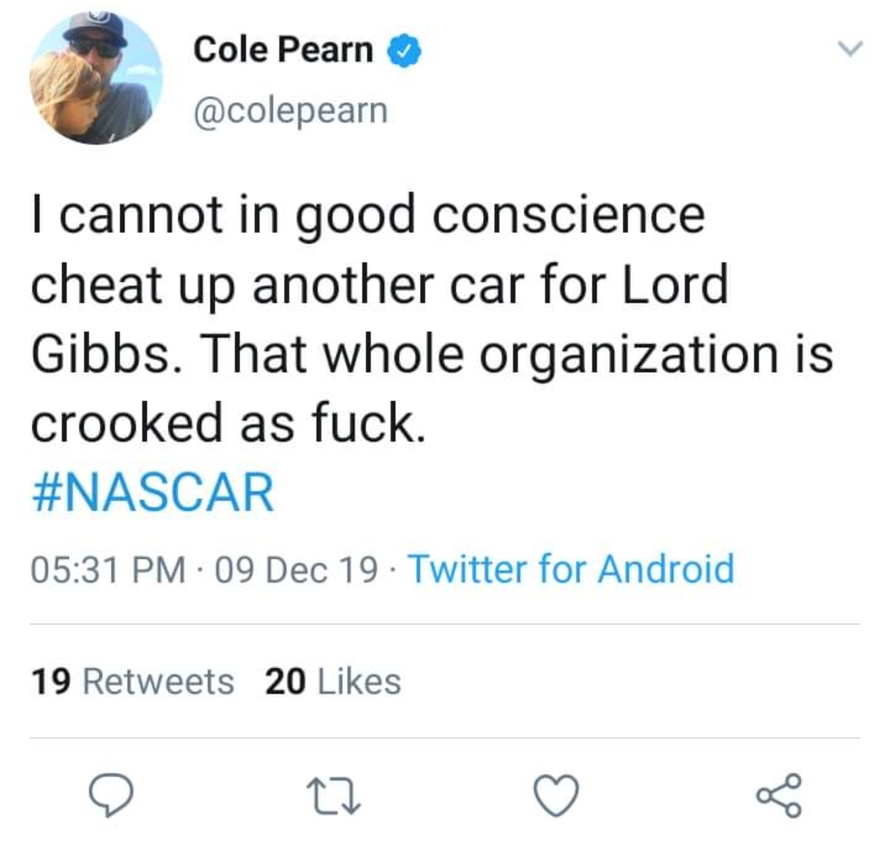Image resolution: width=890 pixels, height=847 pixels.
Task: Open the Twitter for Android source link
Action: pyautogui.click(x=570, y=569)
